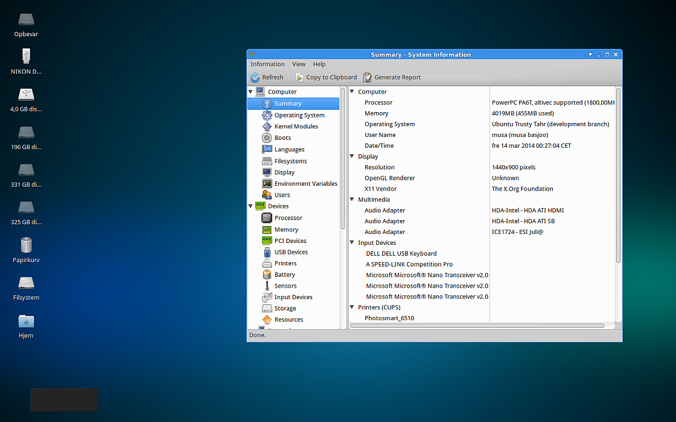Open the Help menu
Viewport: 676px width, 422px height.
point(319,65)
